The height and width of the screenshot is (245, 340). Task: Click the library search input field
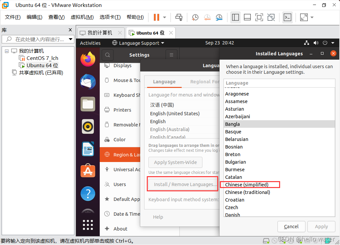[x=39, y=39]
